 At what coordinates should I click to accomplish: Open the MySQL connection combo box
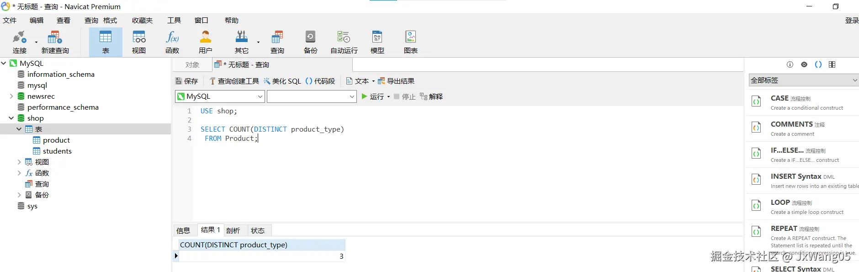pos(220,96)
